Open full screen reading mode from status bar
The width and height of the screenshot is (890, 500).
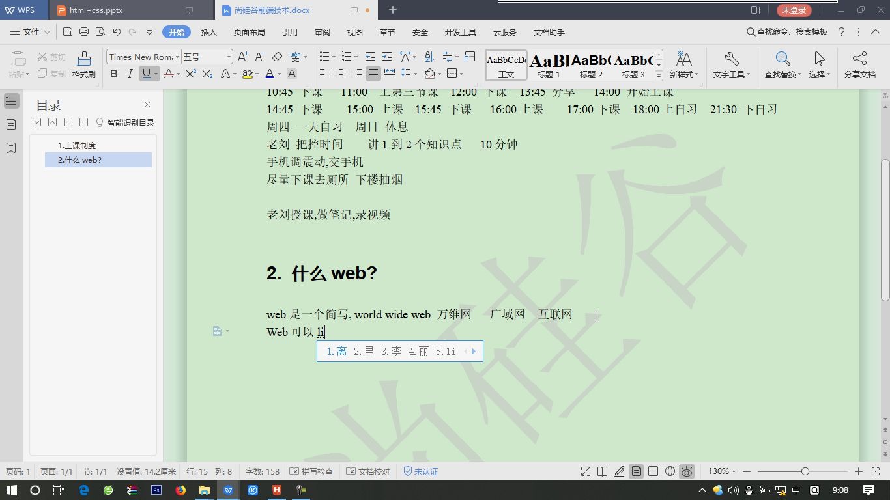(585, 471)
